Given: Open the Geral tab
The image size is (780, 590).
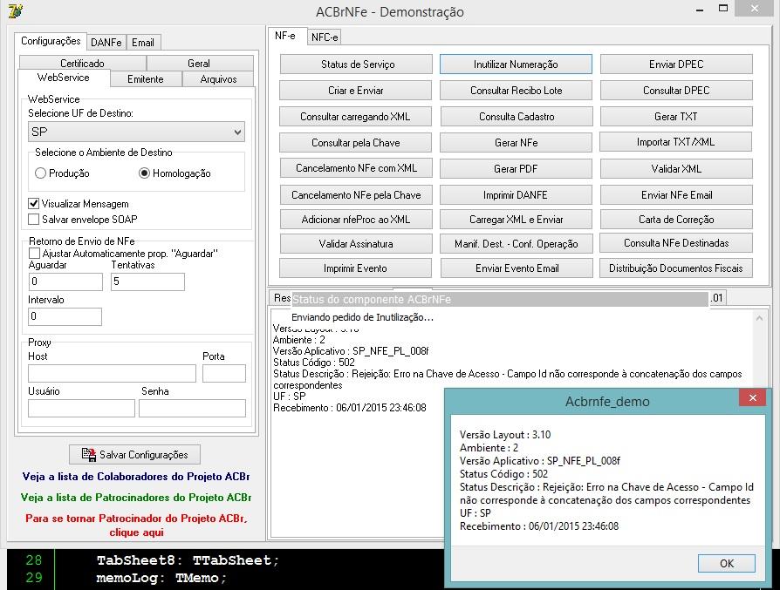Looking at the screenshot, I should (x=199, y=63).
